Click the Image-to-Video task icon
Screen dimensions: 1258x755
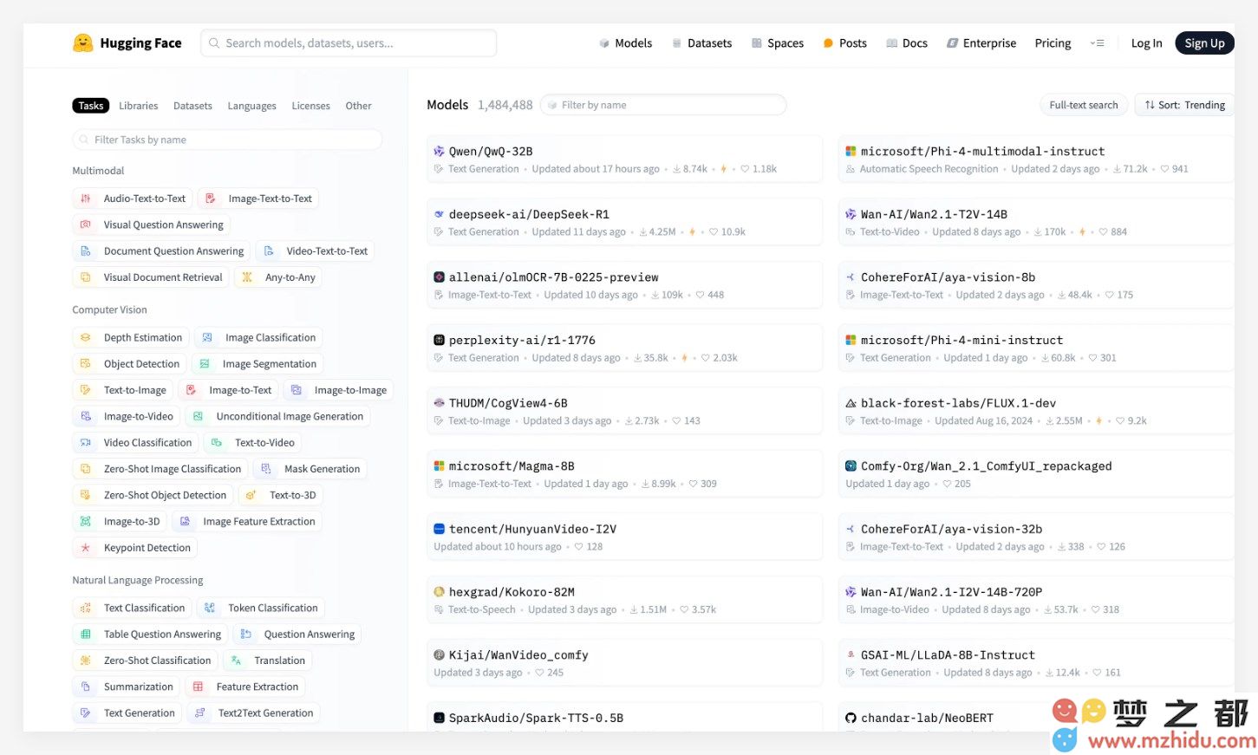pos(85,417)
